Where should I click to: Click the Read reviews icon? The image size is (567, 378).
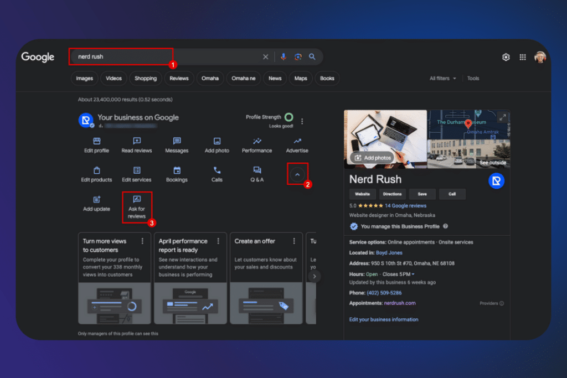(137, 142)
